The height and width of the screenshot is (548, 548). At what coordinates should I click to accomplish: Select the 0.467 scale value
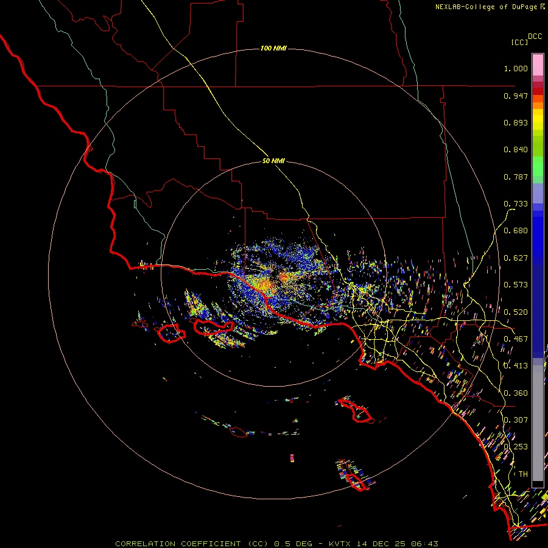516,339
